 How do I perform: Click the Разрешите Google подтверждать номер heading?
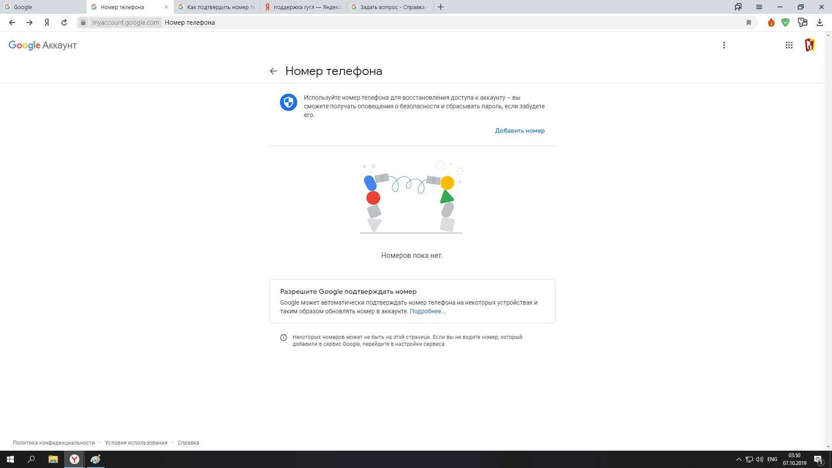point(348,292)
